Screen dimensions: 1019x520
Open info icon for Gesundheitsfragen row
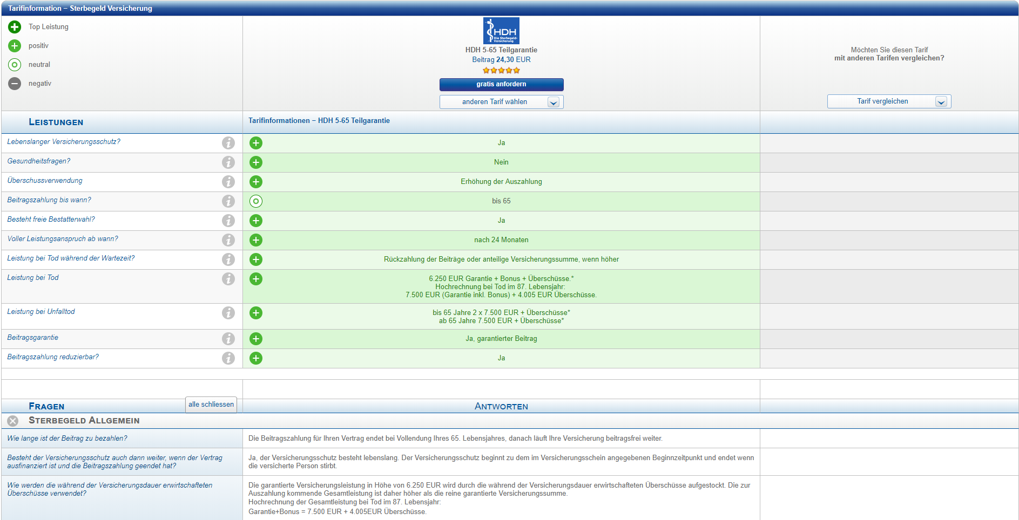point(228,162)
